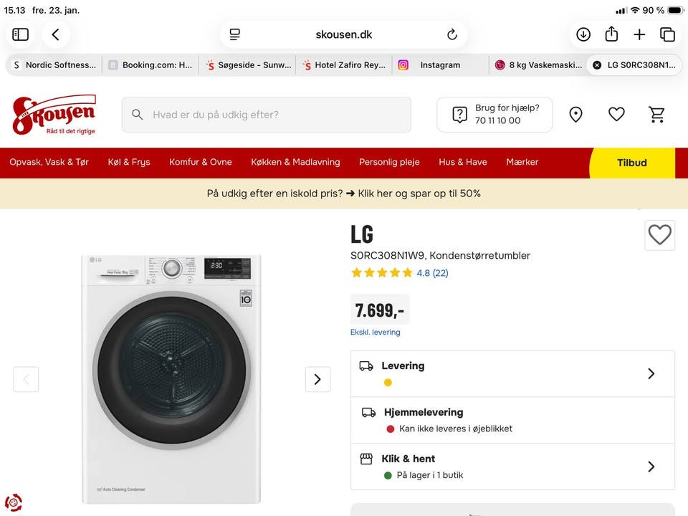
Task: View the wishlist heart in the header
Action: point(616,115)
